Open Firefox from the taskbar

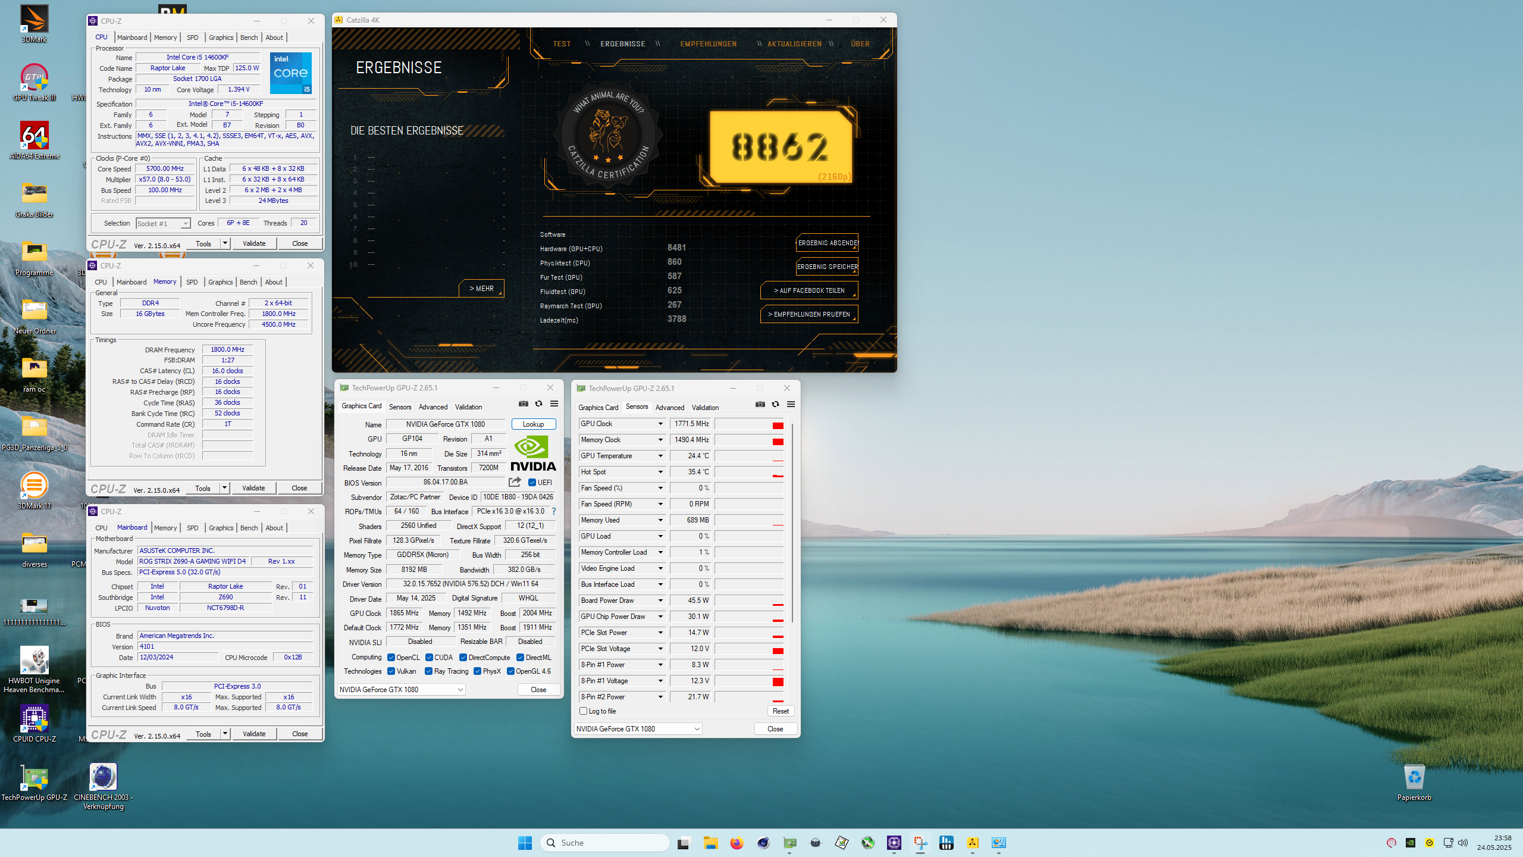pos(737,843)
